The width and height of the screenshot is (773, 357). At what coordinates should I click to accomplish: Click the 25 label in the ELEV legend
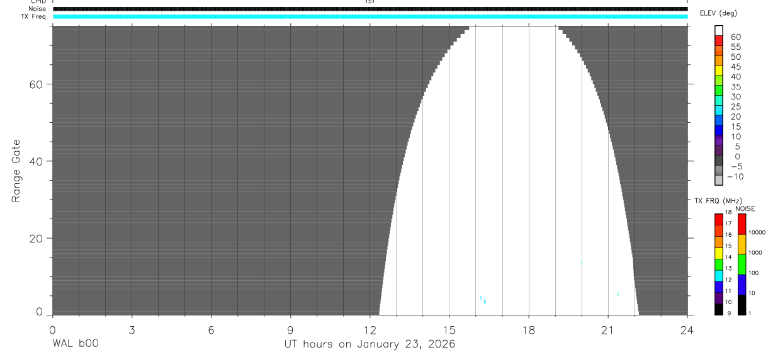coord(735,106)
